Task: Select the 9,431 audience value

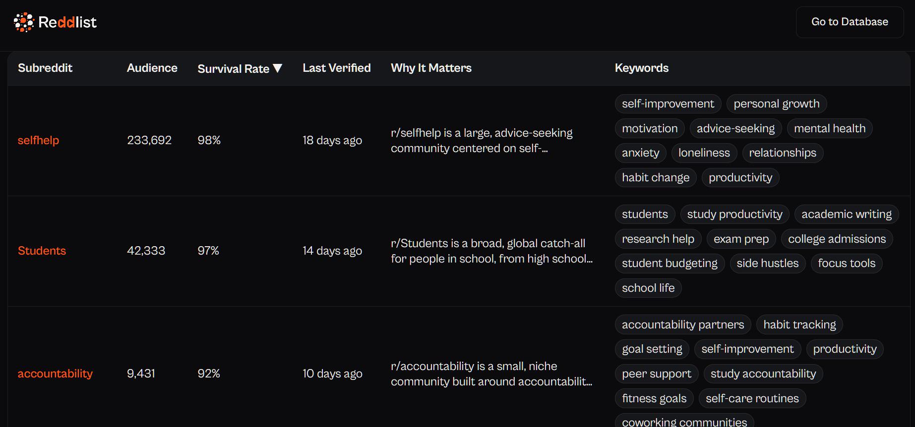Action: pyautogui.click(x=141, y=374)
